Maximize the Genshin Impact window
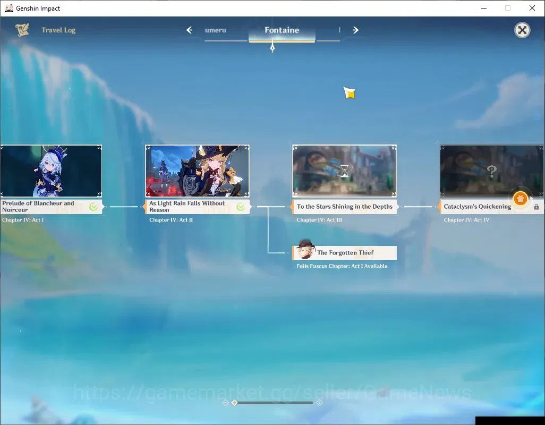Viewport: 545px width, 425px height. tap(508, 8)
